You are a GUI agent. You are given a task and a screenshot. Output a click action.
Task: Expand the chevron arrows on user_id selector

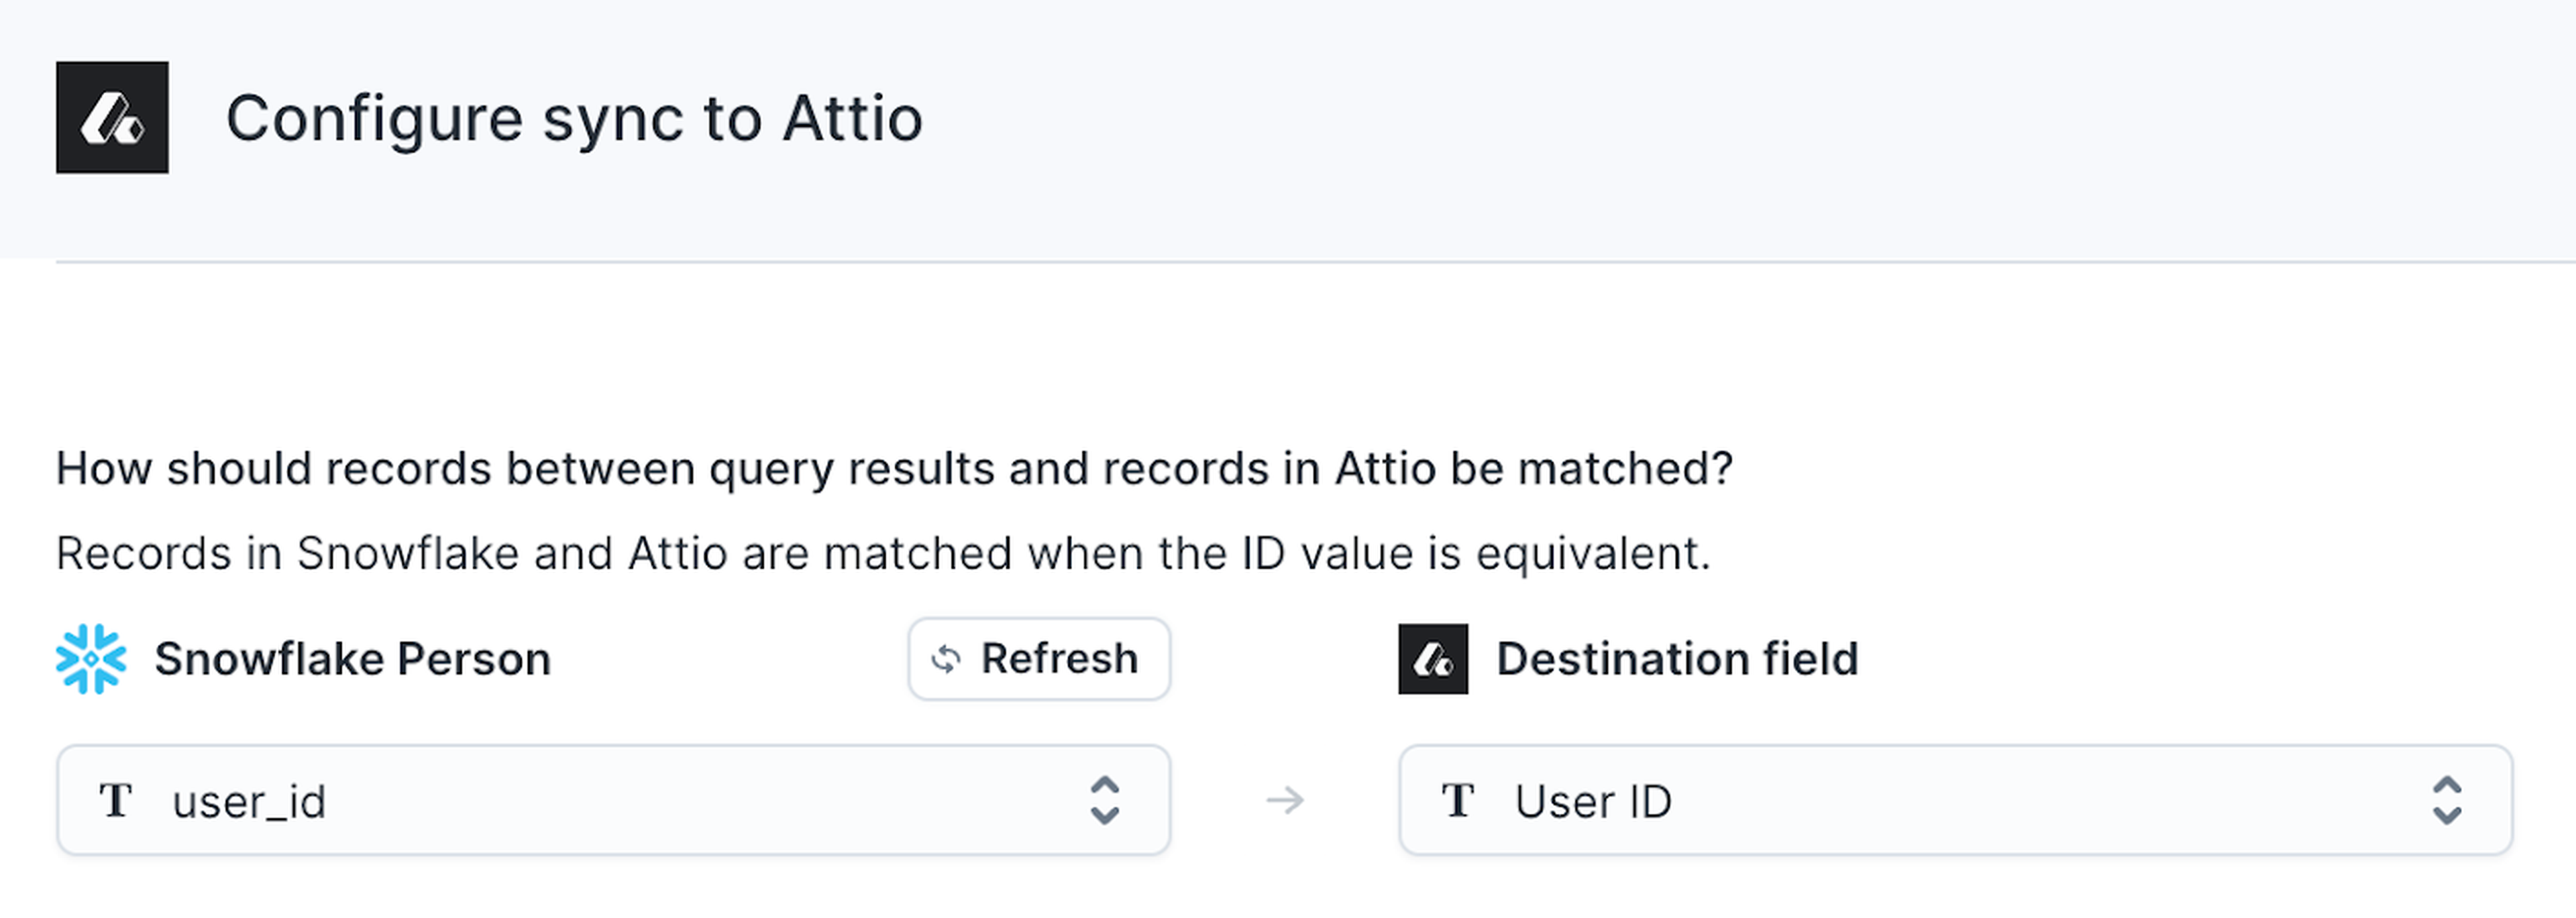point(1104,800)
